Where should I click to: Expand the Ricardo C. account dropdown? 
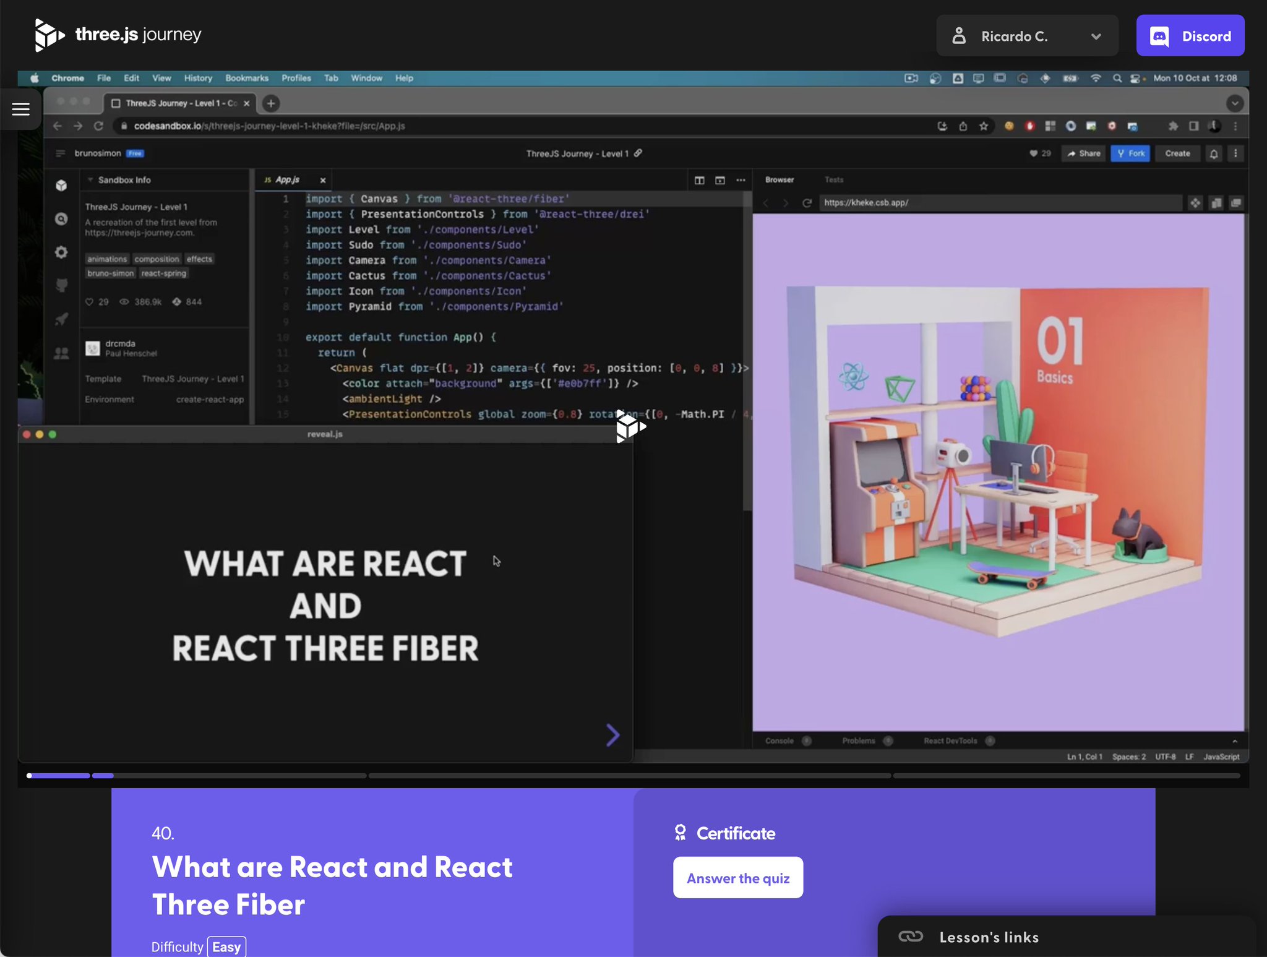1027,36
